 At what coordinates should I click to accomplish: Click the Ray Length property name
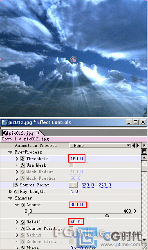pos(32,191)
